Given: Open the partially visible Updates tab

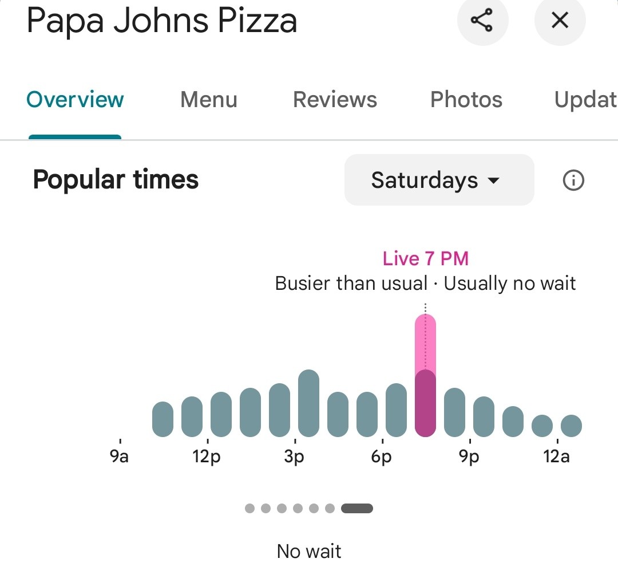Looking at the screenshot, I should tap(586, 100).
